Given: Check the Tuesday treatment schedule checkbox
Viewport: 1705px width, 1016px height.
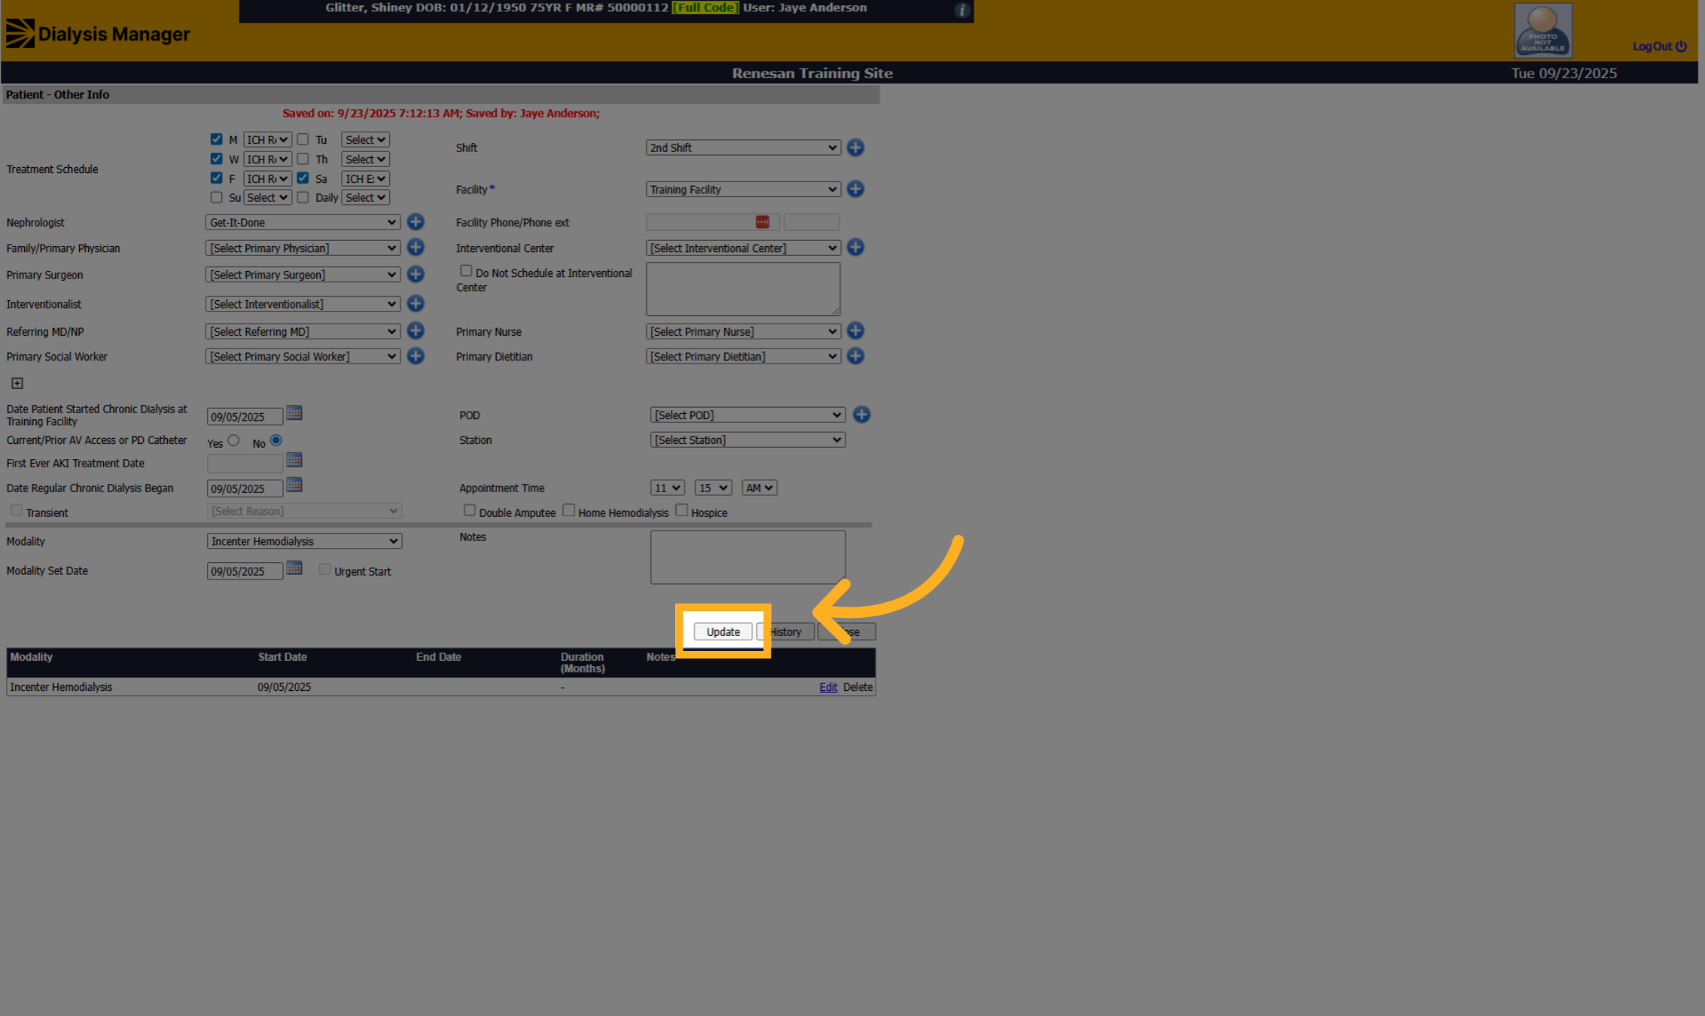Looking at the screenshot, I should 303,139.
